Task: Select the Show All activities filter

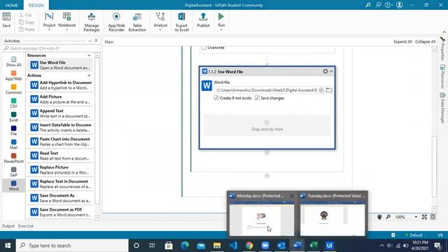Action: point(13,62)
